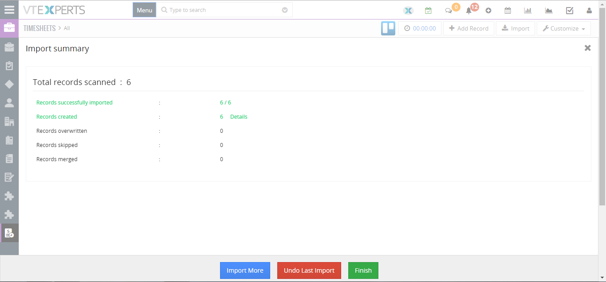Open the hamburger main menu

coord(9,10)
